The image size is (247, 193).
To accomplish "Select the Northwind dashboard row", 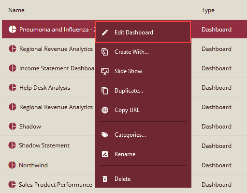I will 33,165.
